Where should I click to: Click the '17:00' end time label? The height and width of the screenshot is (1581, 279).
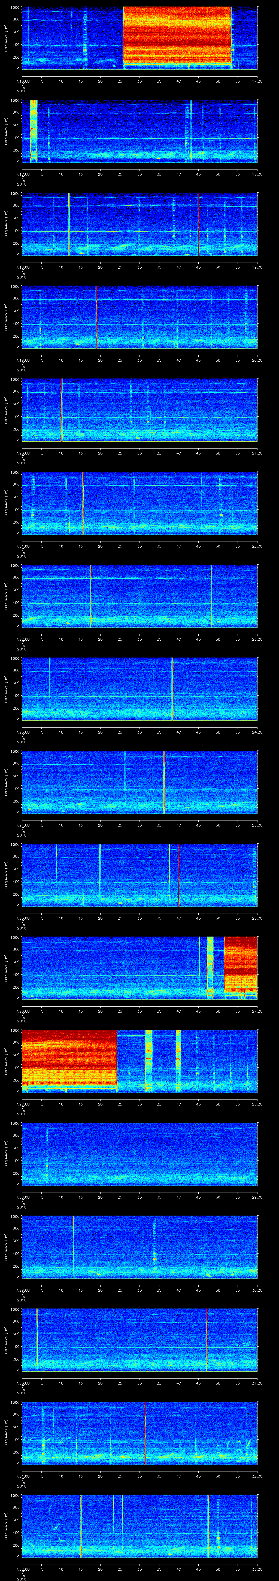coord(257,81)
